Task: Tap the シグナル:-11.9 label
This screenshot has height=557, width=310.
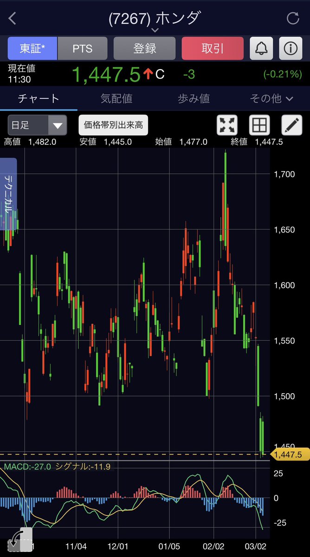Action: click(x=83, y=466)
